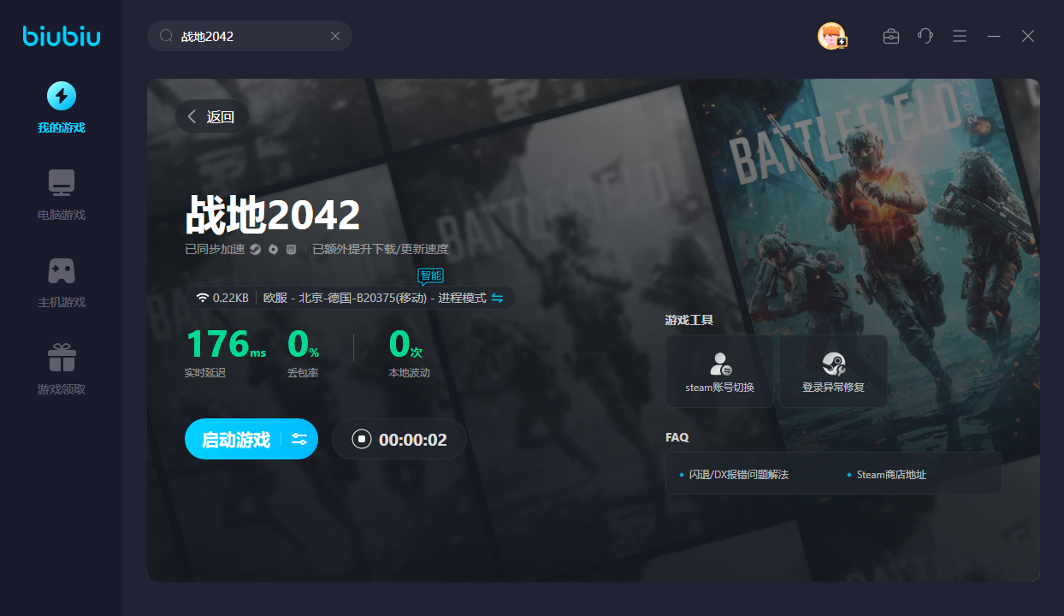Screen dimensions: 1064x616
Task: Click the second platform sync icon
Action: pyautogui.click(x=273, y=250)
